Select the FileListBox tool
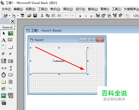 point(11,82)
